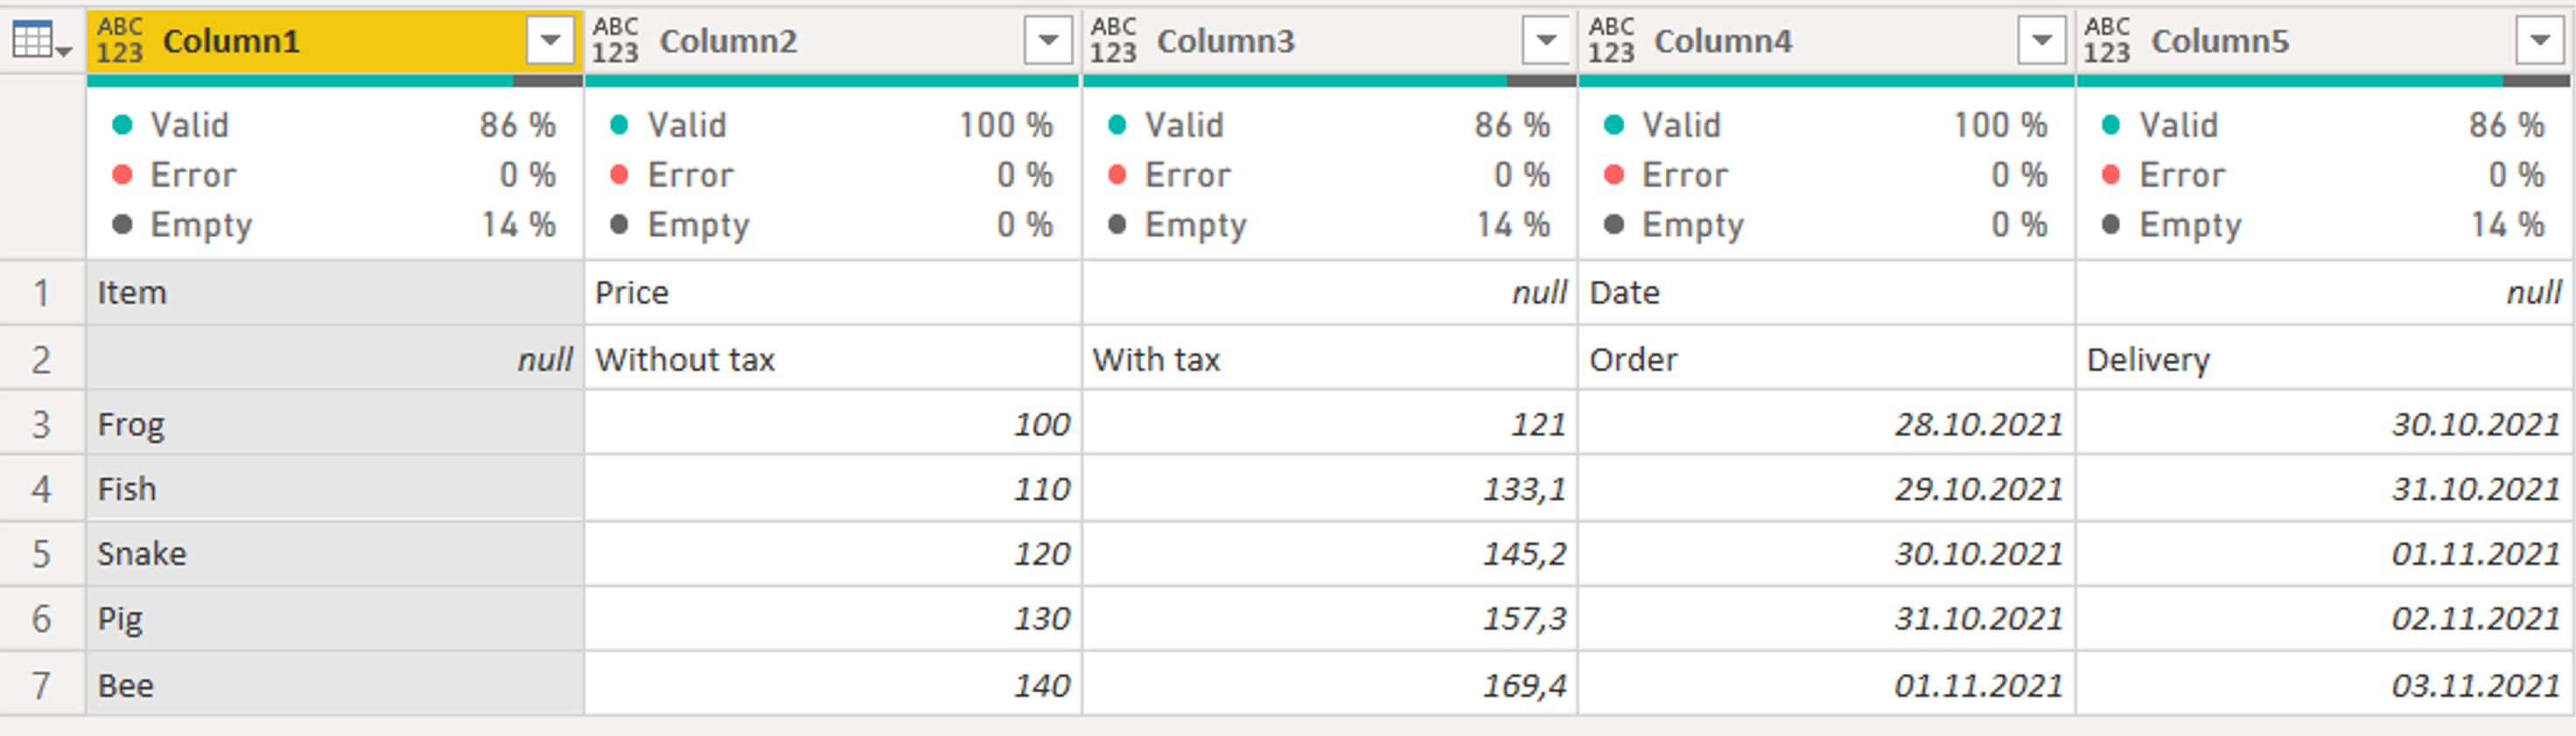Select the Column5 ABC123 type icon
Screen dimensions: 2576x736
(2107, 41)
